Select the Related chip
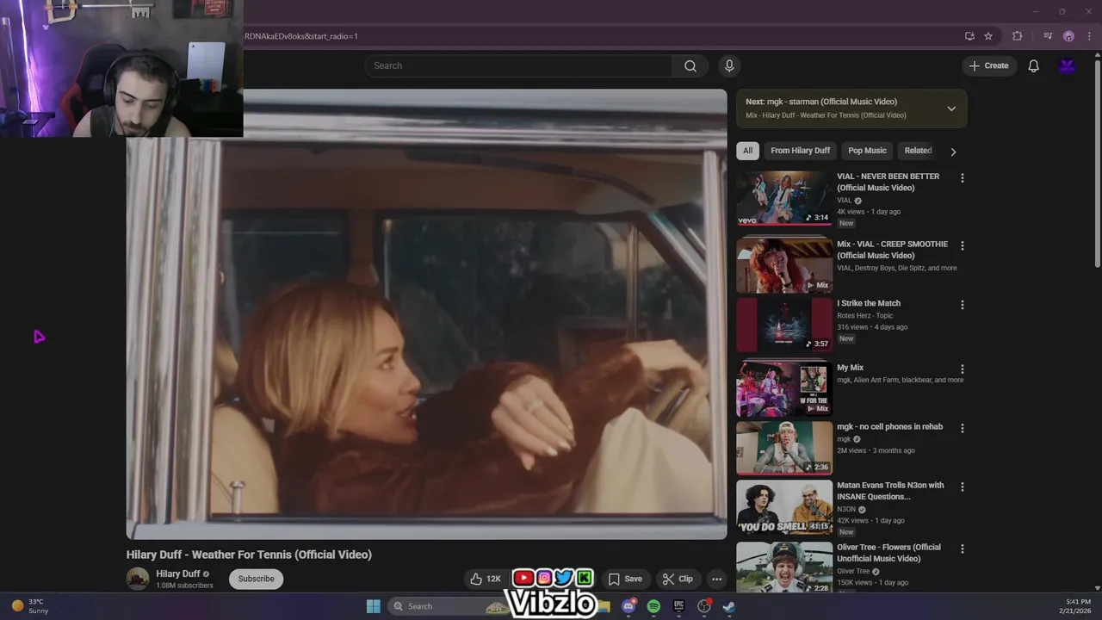Viewport: 1102px width, 620px height. click(x=918, y=151)
